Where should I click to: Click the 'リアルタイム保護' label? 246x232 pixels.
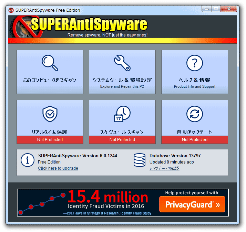[x=50, y=132]
